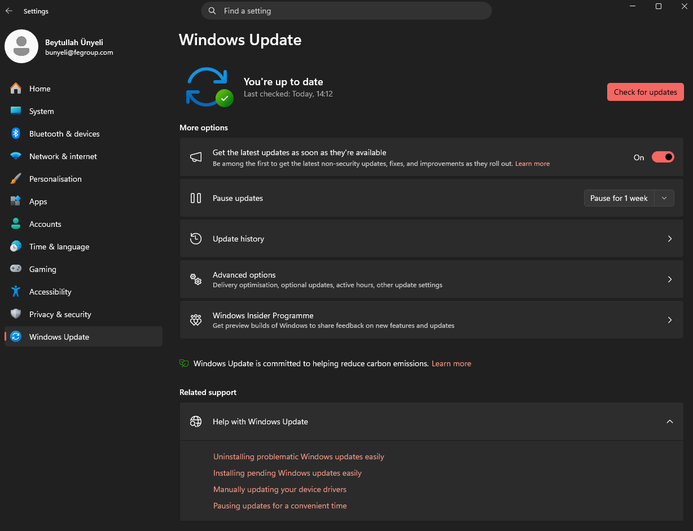Click the search magnifier icon
Viewport: 693px width, 531px height.
click(212, 11)
